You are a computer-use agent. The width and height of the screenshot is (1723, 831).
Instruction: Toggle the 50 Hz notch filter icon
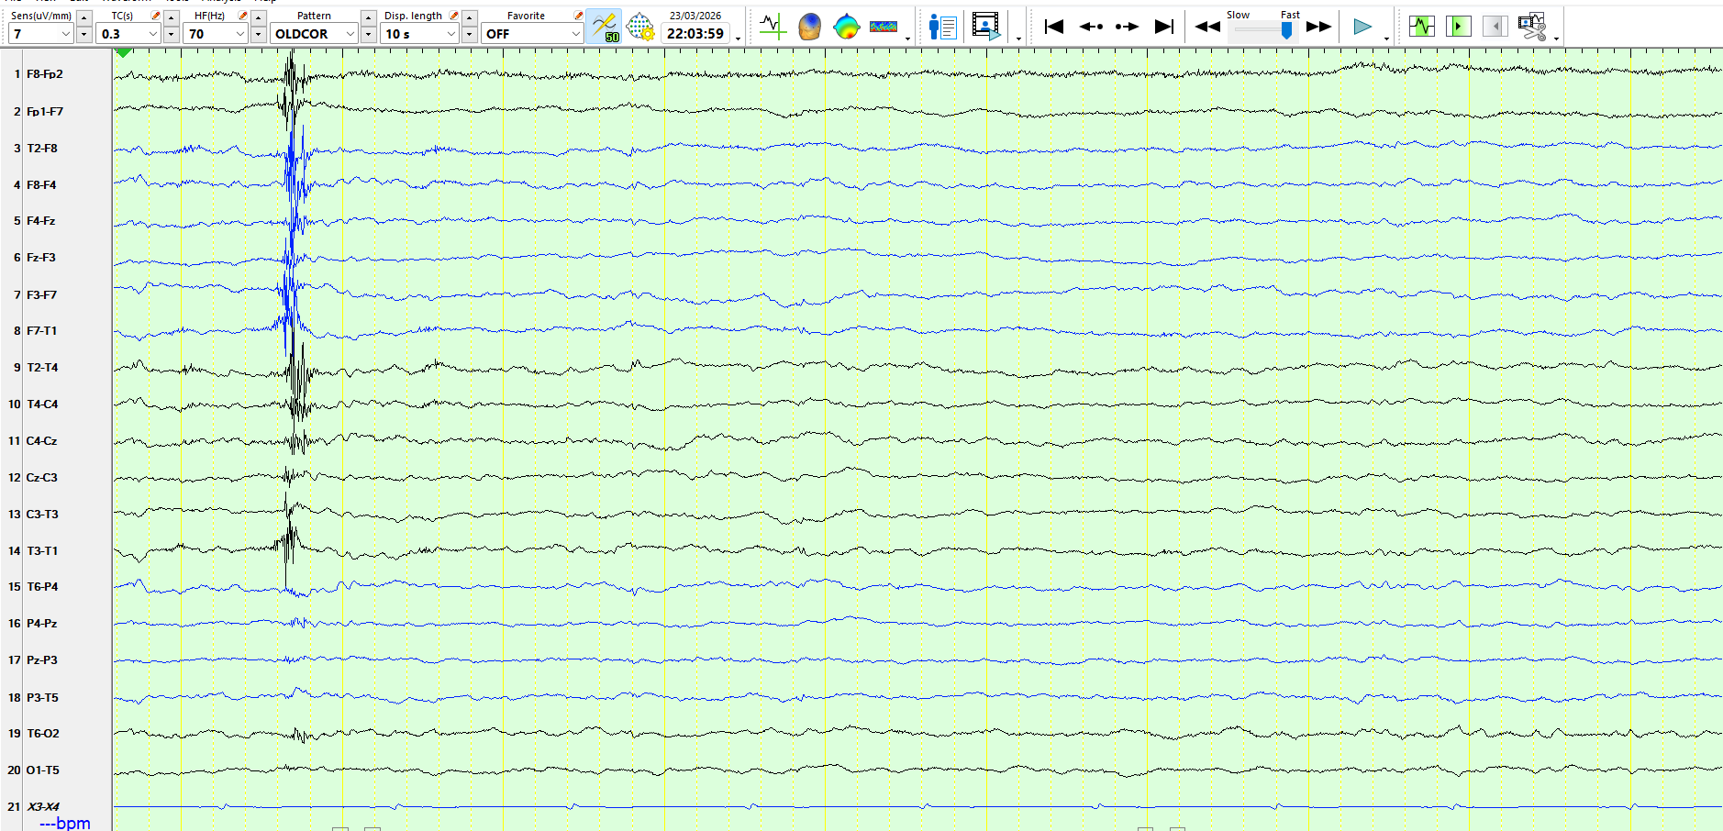(x=605, y=27)
